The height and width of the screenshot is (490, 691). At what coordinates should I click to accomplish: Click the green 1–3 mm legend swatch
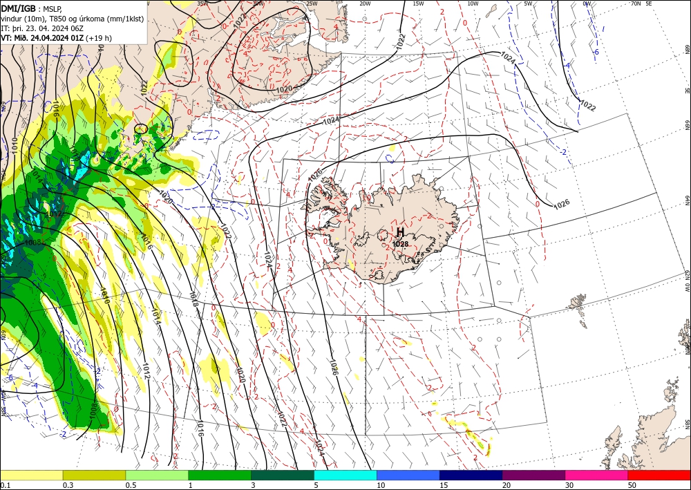tap(220, 475)
